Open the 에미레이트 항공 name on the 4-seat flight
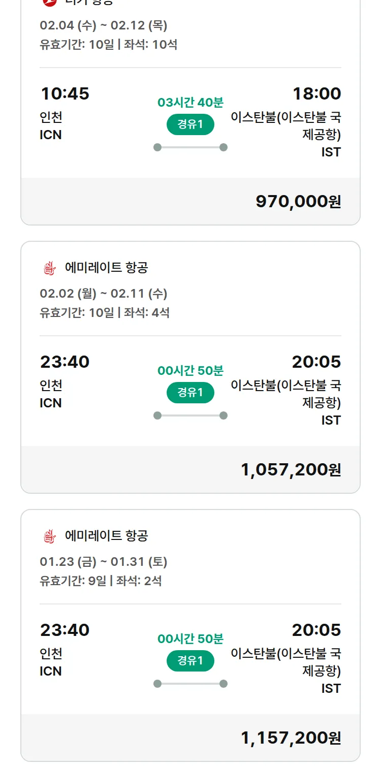Viewport: 381px width, 767px height. point(107,268)
